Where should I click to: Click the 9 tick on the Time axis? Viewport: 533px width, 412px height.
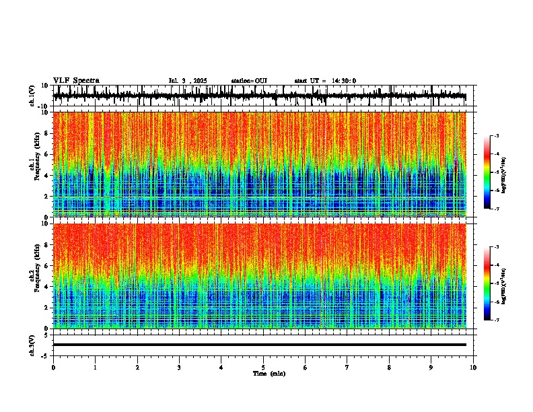[431, 368]
